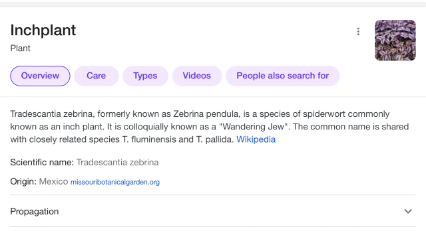This screenshot has height=239, width=426.
Task: Open the People also search for chip
Action: pos(282,76)
